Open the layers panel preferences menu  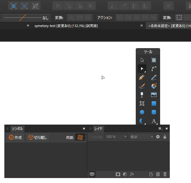click(x=160, y=129)
